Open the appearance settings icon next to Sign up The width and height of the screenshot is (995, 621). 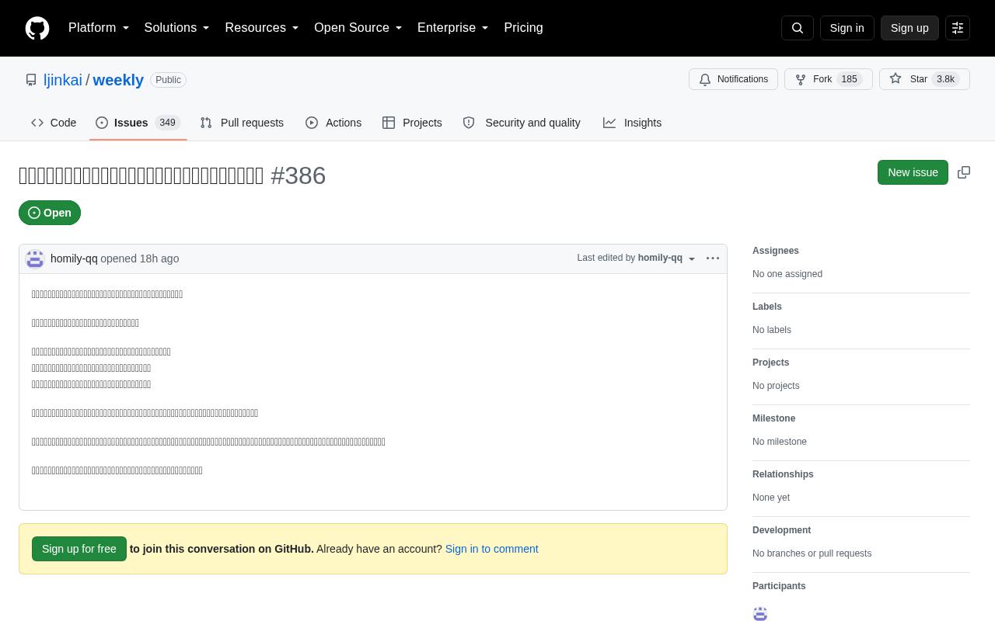click(x=958, y=28)
